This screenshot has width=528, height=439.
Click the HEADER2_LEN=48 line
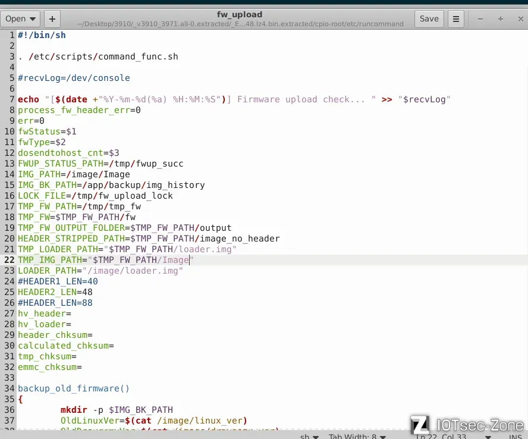click(55, 292)
